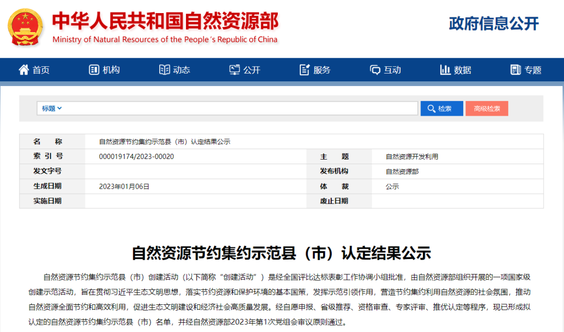The height and width of the screenshot is (332, 564).
Task: Click the chat bubble icon beside 互动
Action: click(x=375, y=70)
